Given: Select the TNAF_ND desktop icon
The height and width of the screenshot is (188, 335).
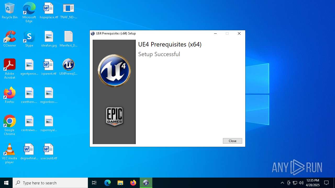Looking at the screenshot, I should (x=69, y=11).
